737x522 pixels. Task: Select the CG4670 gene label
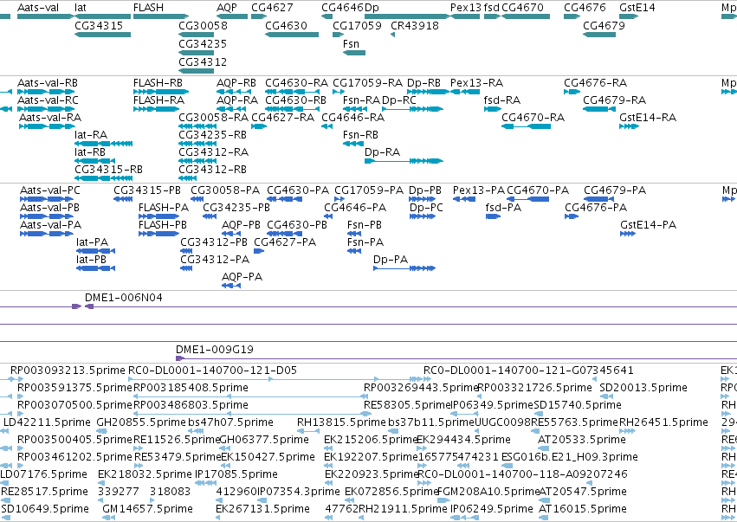(523, 8)
